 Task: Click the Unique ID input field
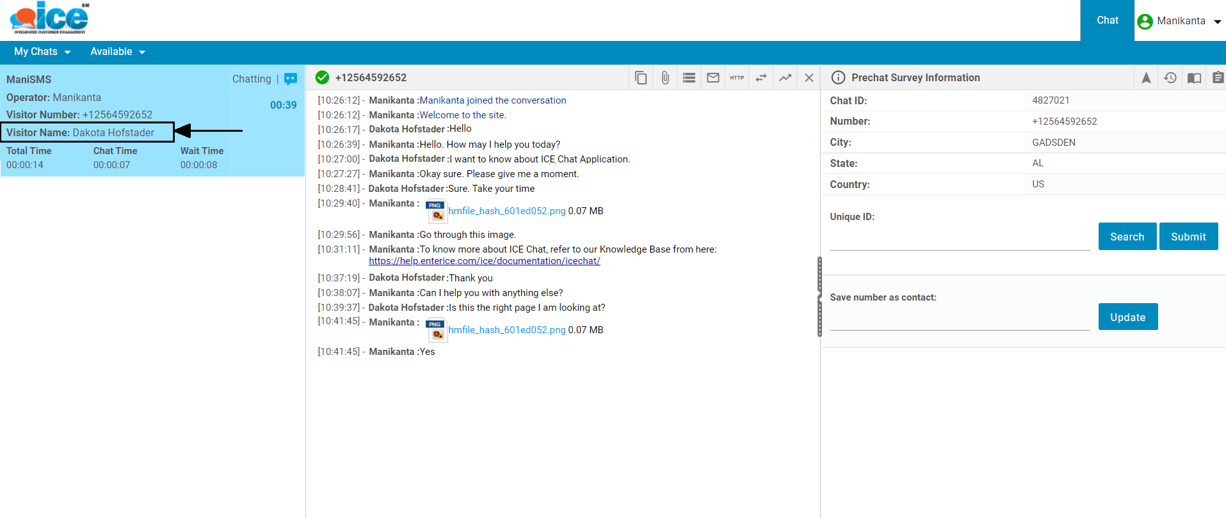(959, 240)
